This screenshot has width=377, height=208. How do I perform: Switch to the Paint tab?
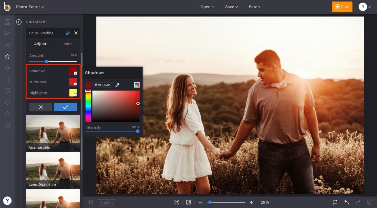[x=67, y=44]
